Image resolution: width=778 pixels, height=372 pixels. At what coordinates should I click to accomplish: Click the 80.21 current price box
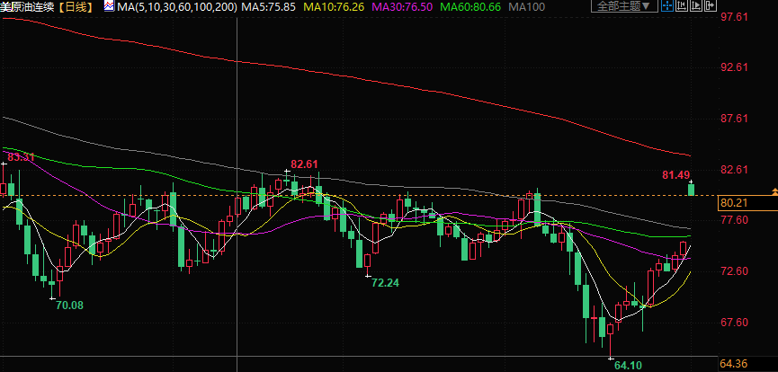(x=735, y=203)
